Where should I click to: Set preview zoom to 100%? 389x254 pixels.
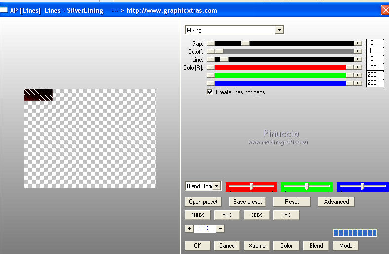point(197,215)
